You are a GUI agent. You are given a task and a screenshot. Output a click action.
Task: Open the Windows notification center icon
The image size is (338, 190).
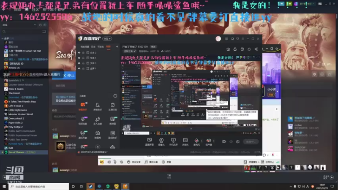pyautogui.click(x=332, y=186)
